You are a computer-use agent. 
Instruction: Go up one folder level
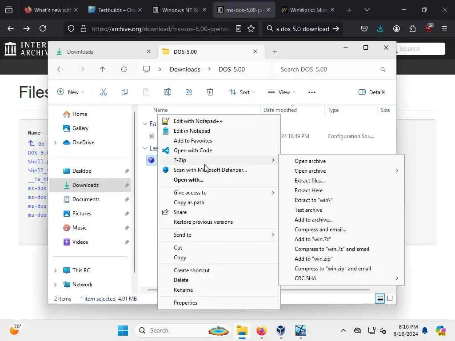coord(103,69)
